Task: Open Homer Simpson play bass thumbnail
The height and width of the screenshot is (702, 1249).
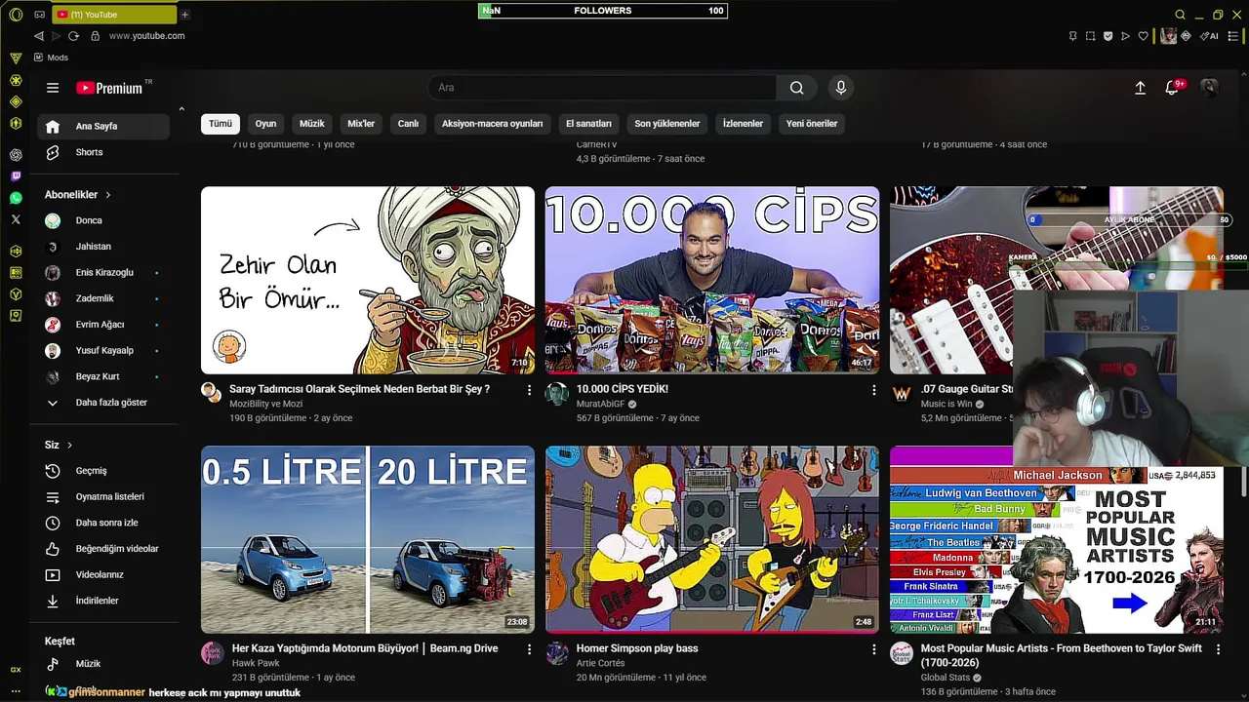Action: (x=712, y=540)
